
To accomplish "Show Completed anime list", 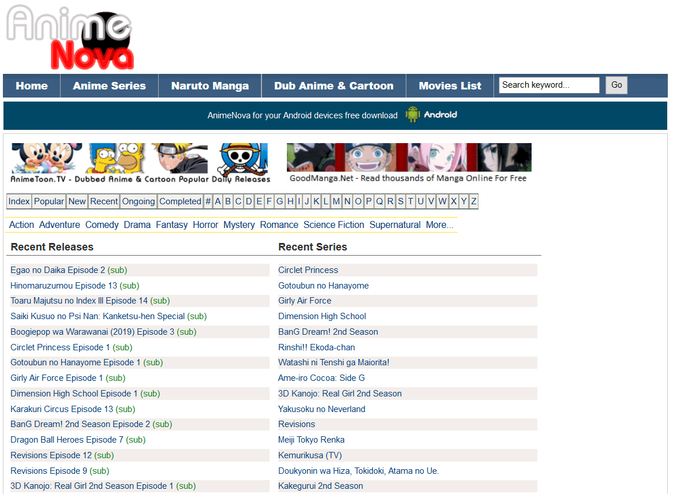I will (x=180, y=201).
